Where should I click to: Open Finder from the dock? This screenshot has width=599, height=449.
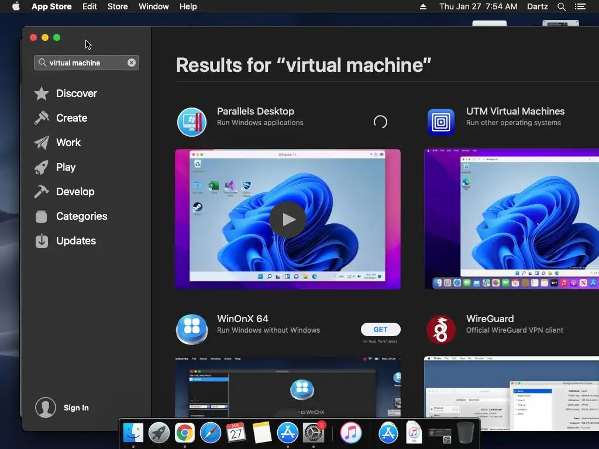pos(133,433)
